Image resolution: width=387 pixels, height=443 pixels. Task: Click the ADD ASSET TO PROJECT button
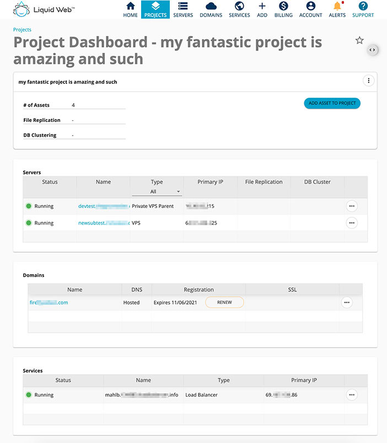pos(332,103)
